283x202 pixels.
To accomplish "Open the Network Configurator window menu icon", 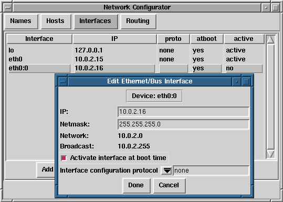I will click(x=8, y=7).
